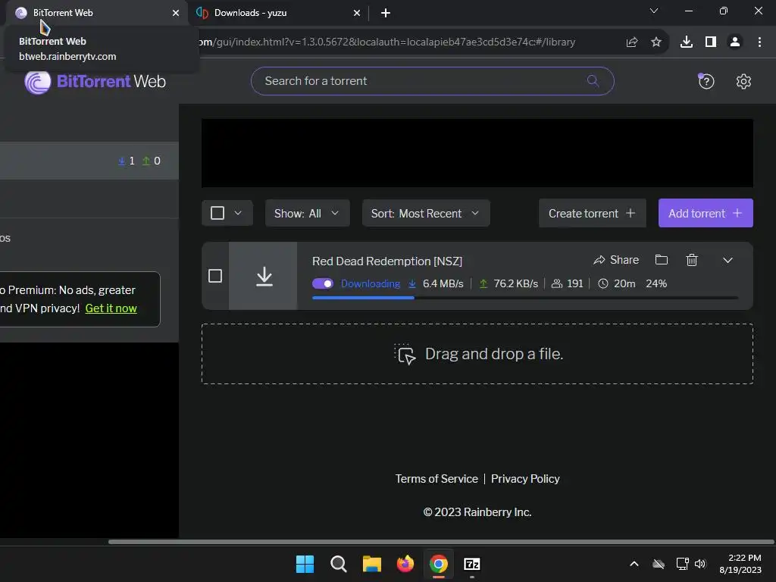776x582 pixels.
Task: Open a new browser tab
Action: pos(386,13)
